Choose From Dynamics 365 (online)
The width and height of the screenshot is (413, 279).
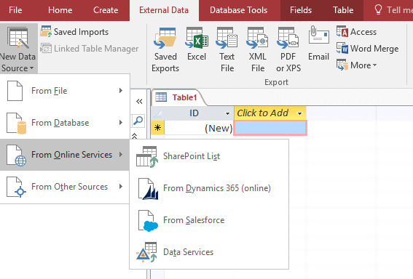pos(209,188)
